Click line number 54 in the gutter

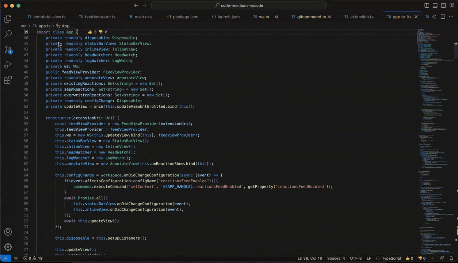26,118
